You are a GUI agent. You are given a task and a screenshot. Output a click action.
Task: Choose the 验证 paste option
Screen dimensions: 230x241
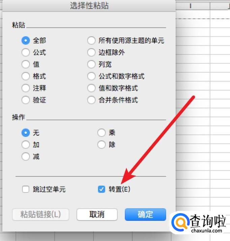(26, 100)
